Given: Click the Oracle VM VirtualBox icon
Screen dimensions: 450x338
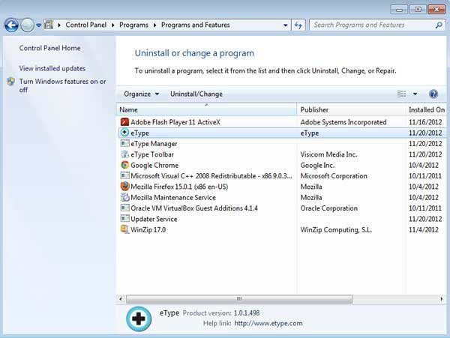Looking at the screenshot, I should pyautogui.click(x=124, y=208).
